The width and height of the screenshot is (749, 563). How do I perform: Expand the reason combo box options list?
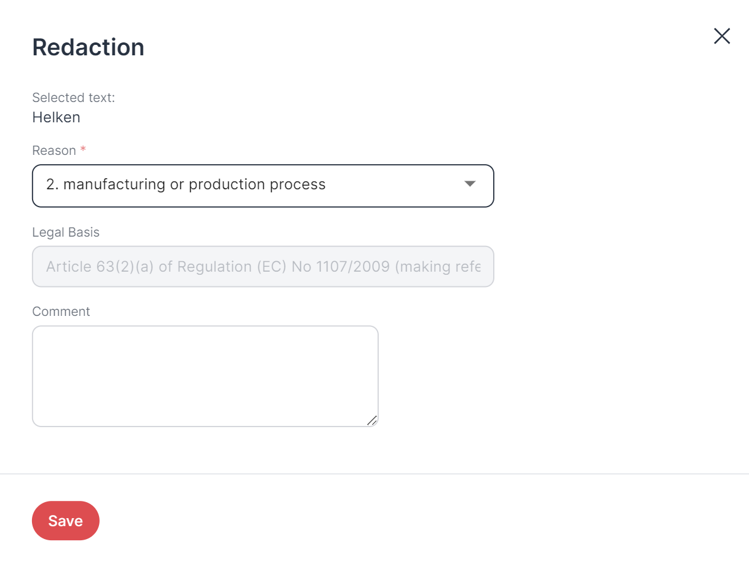[263, 186]
